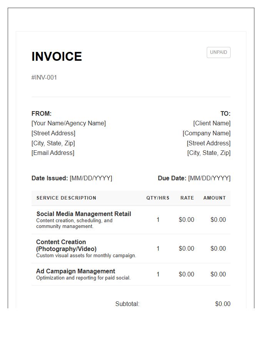Click rate in Social Media Management row
Image resolution: width=269 pixels, height=346 pixels.
186,220
